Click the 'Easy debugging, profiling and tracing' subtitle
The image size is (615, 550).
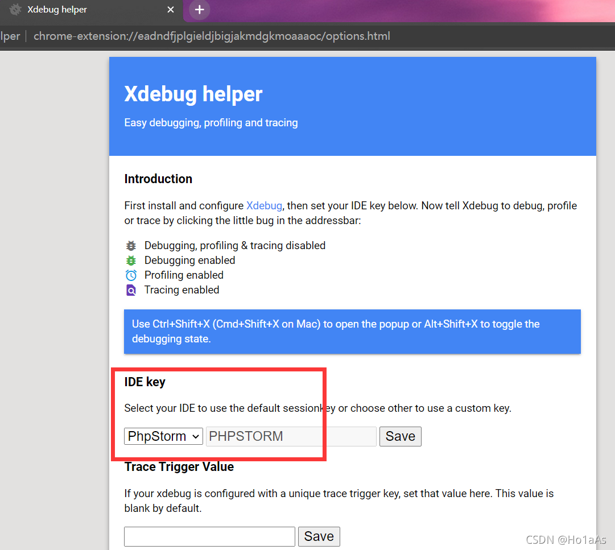[211, 123]
